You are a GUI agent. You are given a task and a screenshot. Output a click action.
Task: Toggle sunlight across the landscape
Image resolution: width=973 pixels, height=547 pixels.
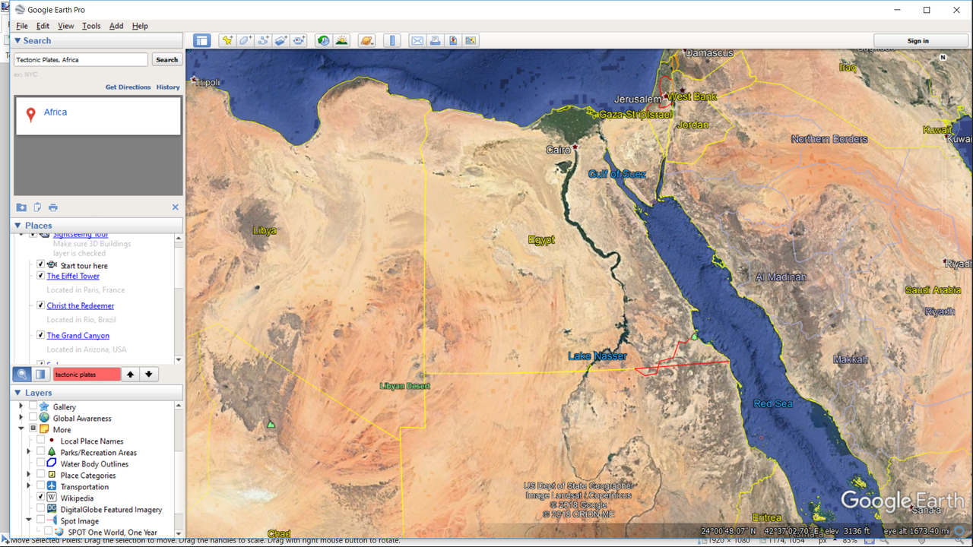click(342, 41)
